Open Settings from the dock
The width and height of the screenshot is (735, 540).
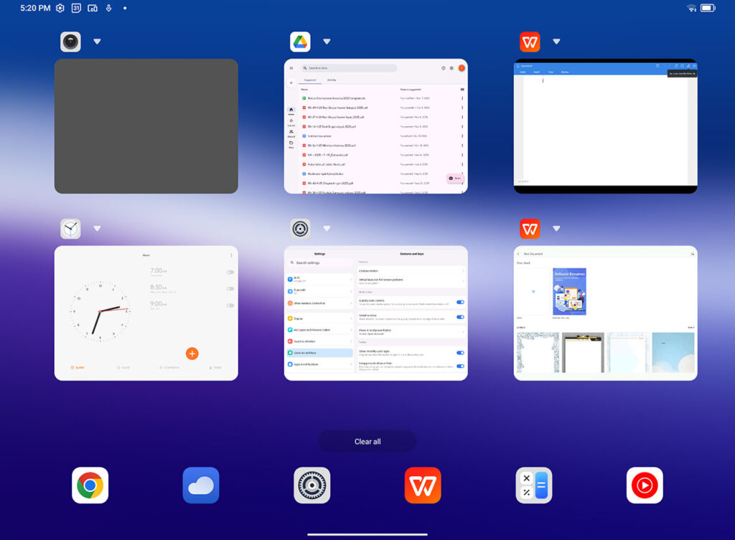pos(312,485)
